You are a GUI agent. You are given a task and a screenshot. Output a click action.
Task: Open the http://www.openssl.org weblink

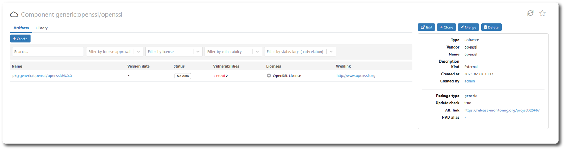click(356, 76)
